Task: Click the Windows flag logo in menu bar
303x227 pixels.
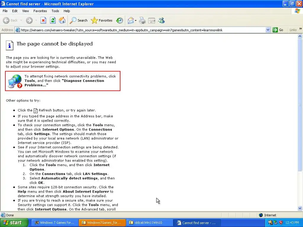Action: 297,11
